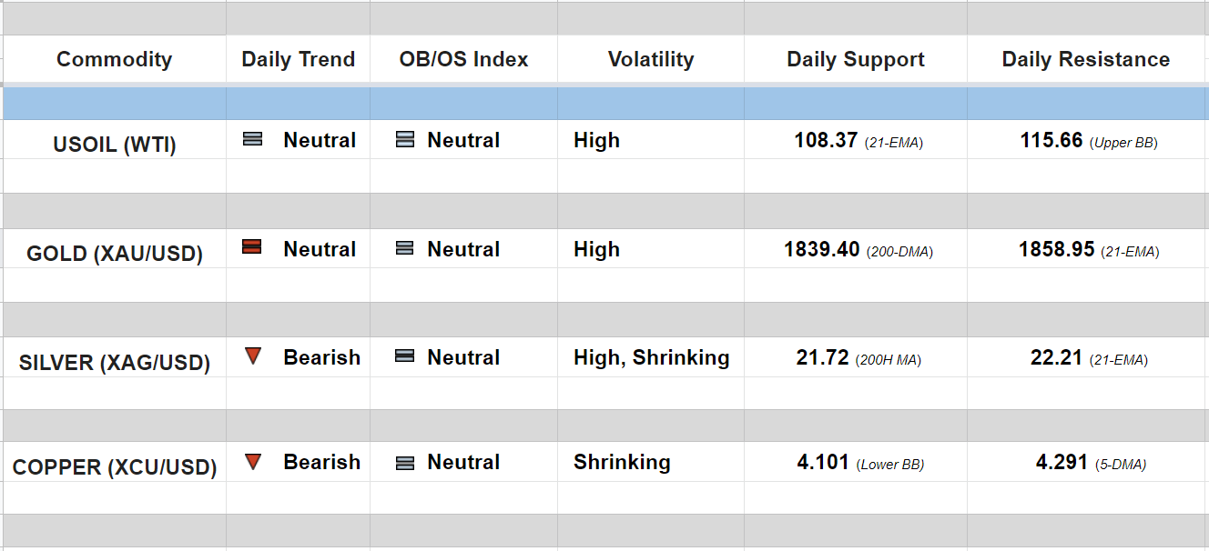This screenshot has height=551, width=1209.
Task: Click the Daily Support header cell
Action: 855,60
